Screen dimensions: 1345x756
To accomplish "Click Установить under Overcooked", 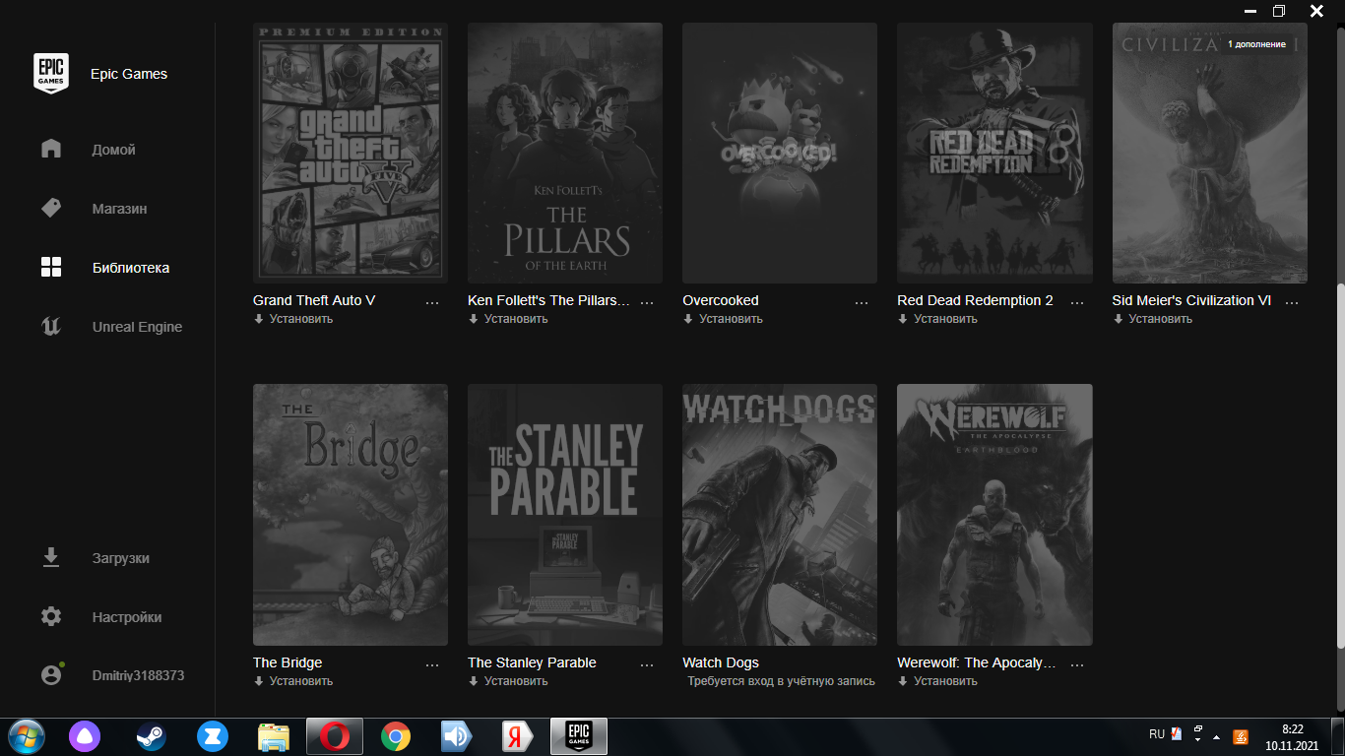I will 723,319.
